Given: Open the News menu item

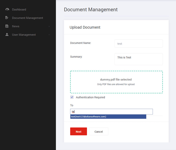Looking at the screenshot, I should [16, 26].
